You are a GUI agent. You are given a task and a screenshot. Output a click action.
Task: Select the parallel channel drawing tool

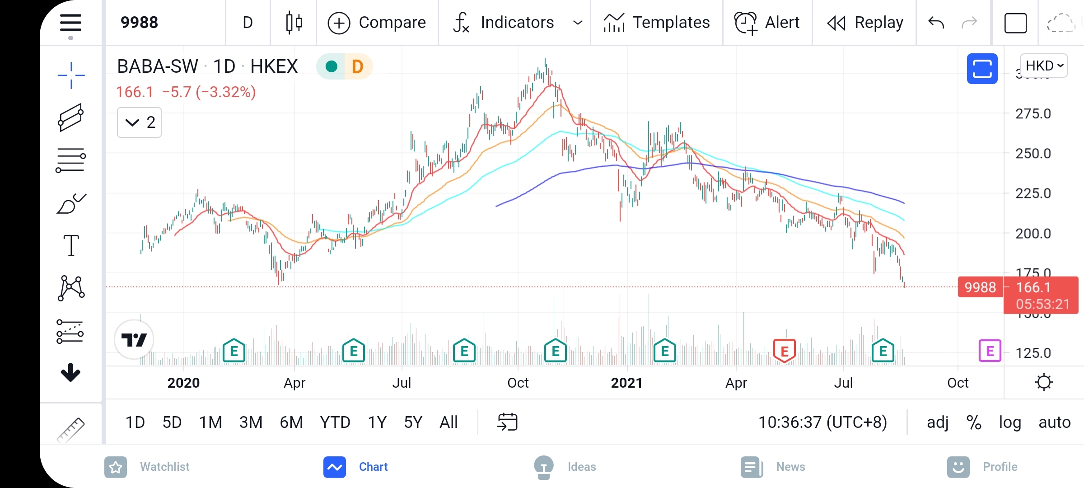[71, 117]
